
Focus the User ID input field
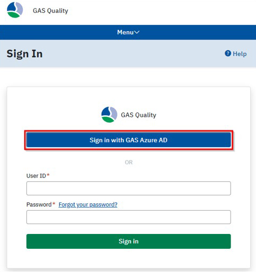coord(129,188)
